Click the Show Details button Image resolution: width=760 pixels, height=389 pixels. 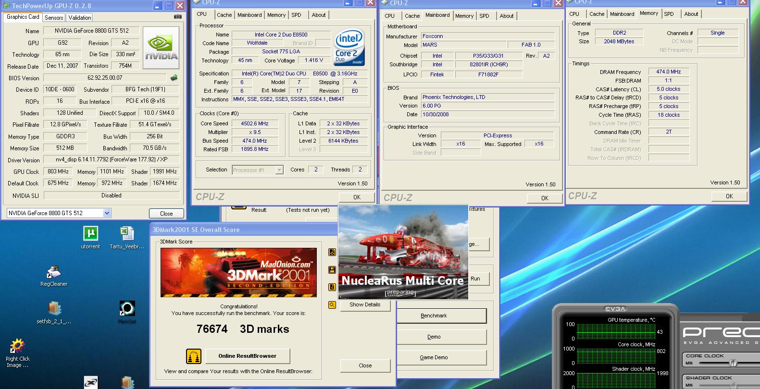pos(365,304)
